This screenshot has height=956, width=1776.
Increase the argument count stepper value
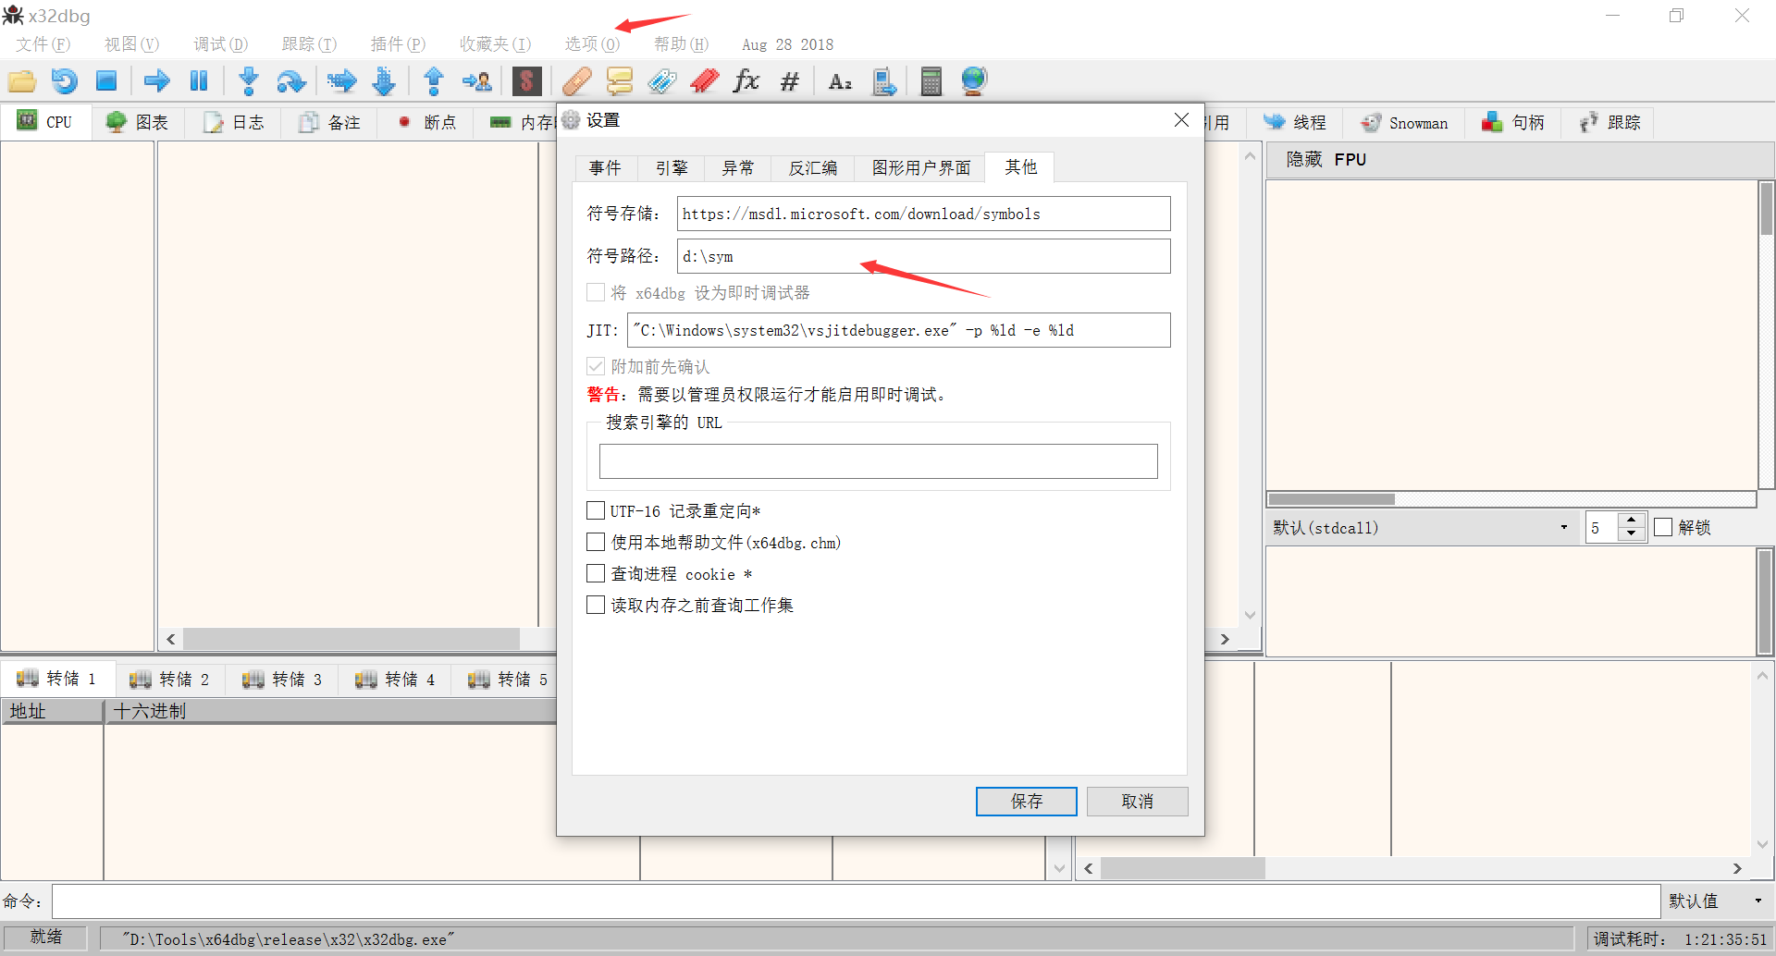pos(1632,521)
